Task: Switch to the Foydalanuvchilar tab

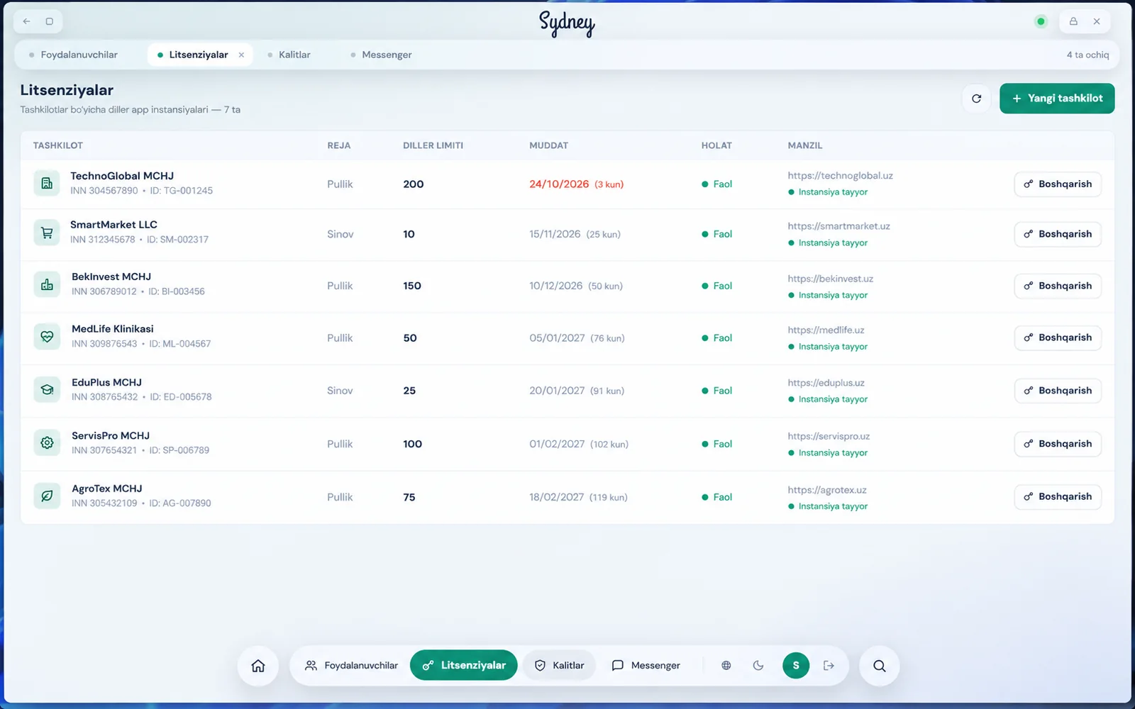Action: point(73,55)
